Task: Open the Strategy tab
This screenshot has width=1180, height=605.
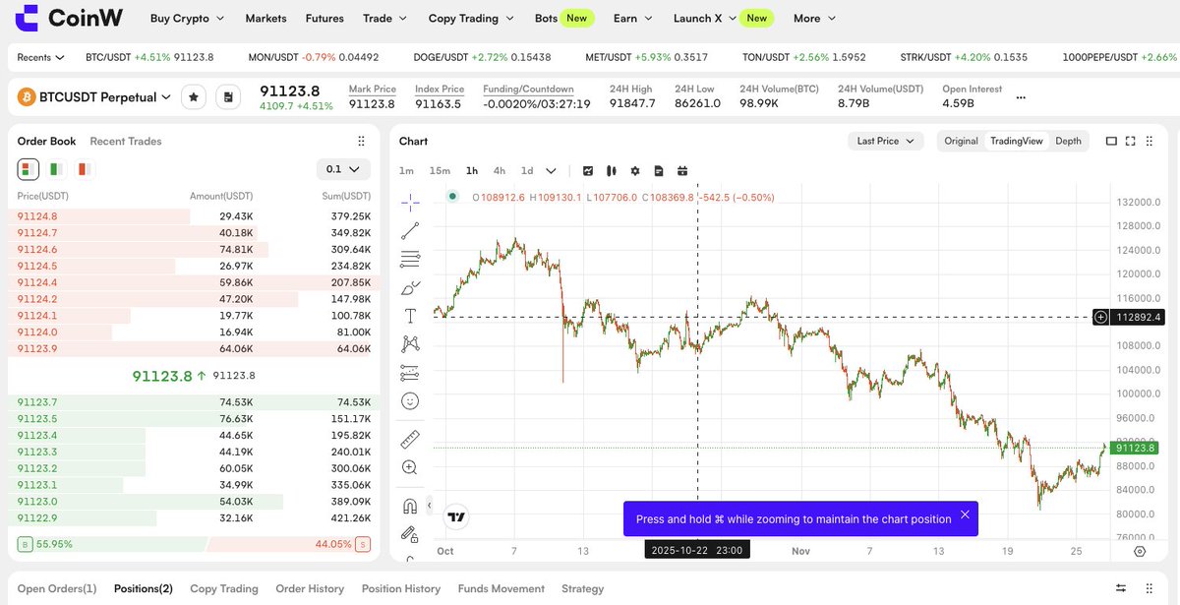Action: tap(583, 588)
